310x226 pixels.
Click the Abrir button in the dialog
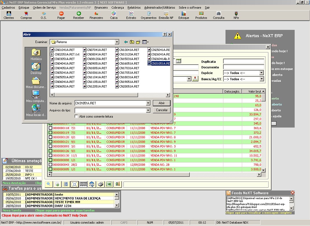(161, 104)
